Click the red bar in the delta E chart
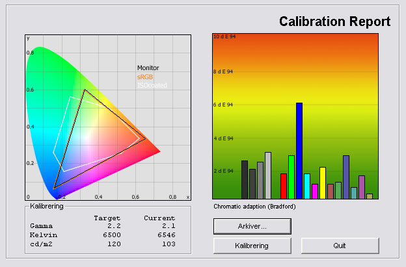Image resolution: width=406 pixels, height=267 pixels. (x=284, y=186)
